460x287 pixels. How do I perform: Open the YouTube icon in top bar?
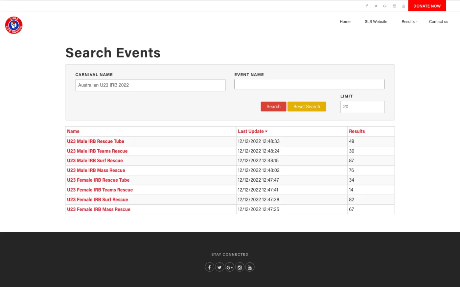tap(403, 6)
